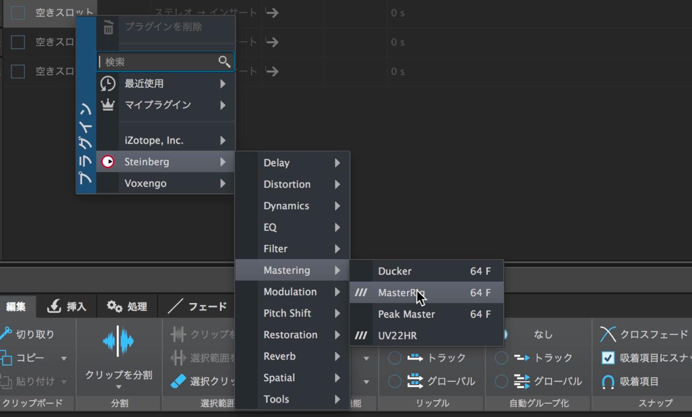Image resolution: width=692 pixels, height=417 pixels.
Task: Click the crossfade icon
Action: click(608, 334)
